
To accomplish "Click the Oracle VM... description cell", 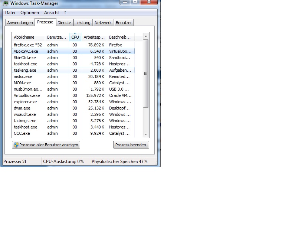I will [120, 95].
